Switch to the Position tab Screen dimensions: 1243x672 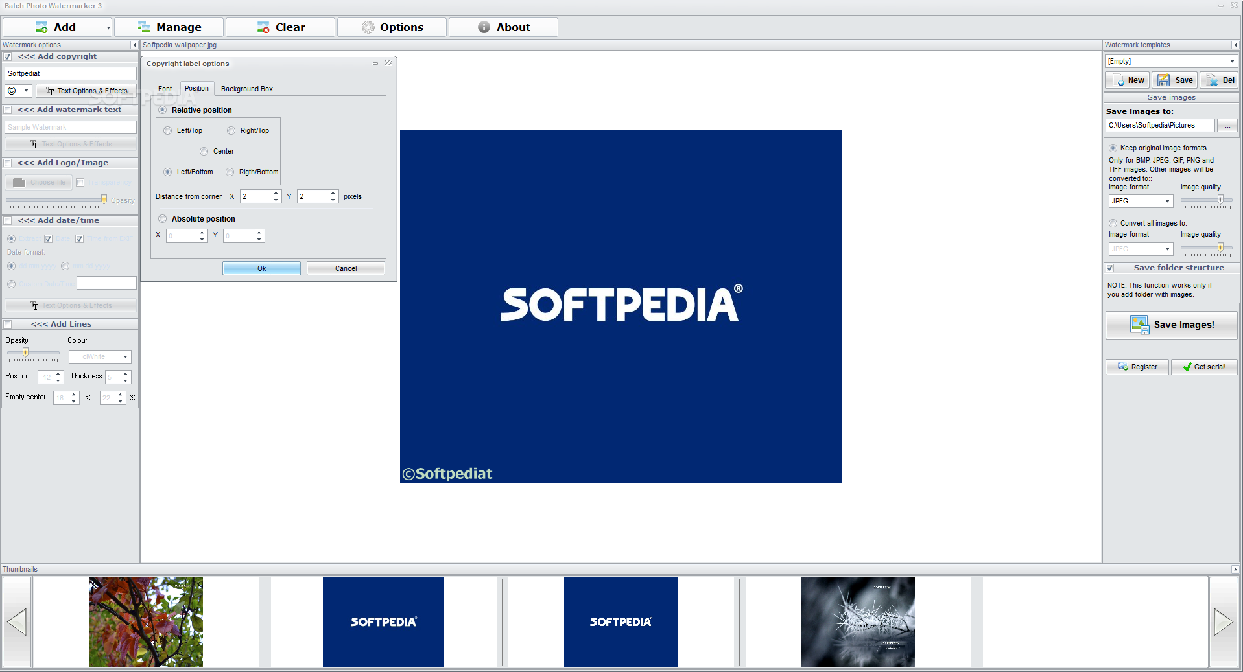coord(196,88)
